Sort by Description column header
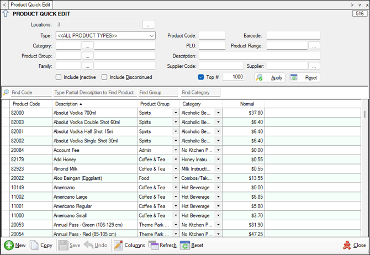This screenshot has width=370, height=255. click(94, 104)
